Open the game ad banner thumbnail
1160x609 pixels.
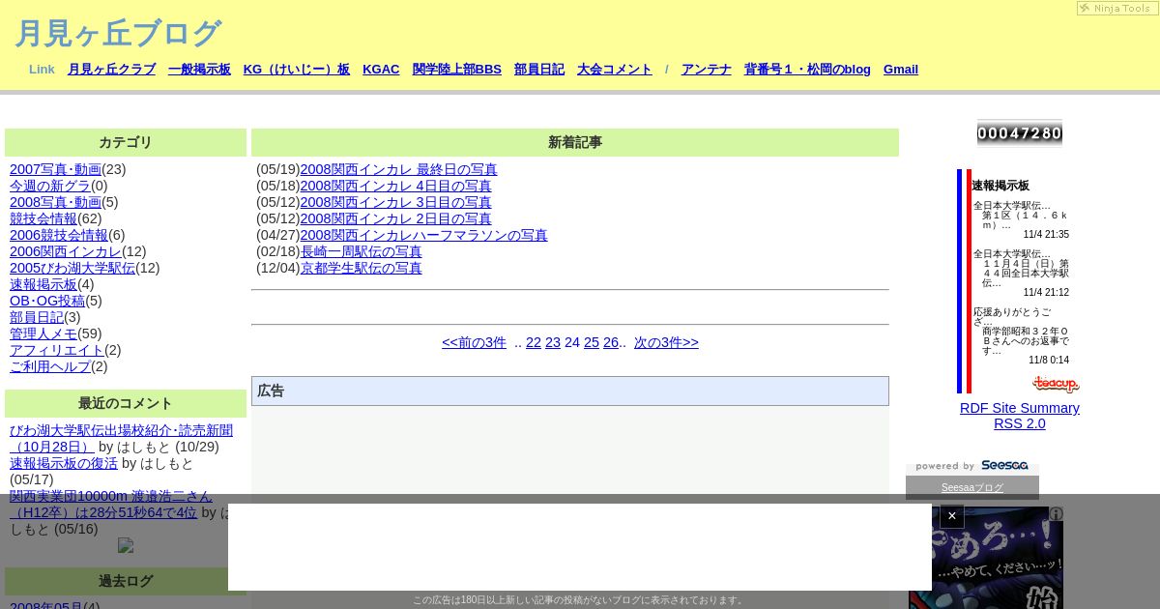click(986, 558)
